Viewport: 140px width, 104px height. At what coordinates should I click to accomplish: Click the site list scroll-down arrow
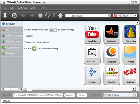click(x=137, y=85)
